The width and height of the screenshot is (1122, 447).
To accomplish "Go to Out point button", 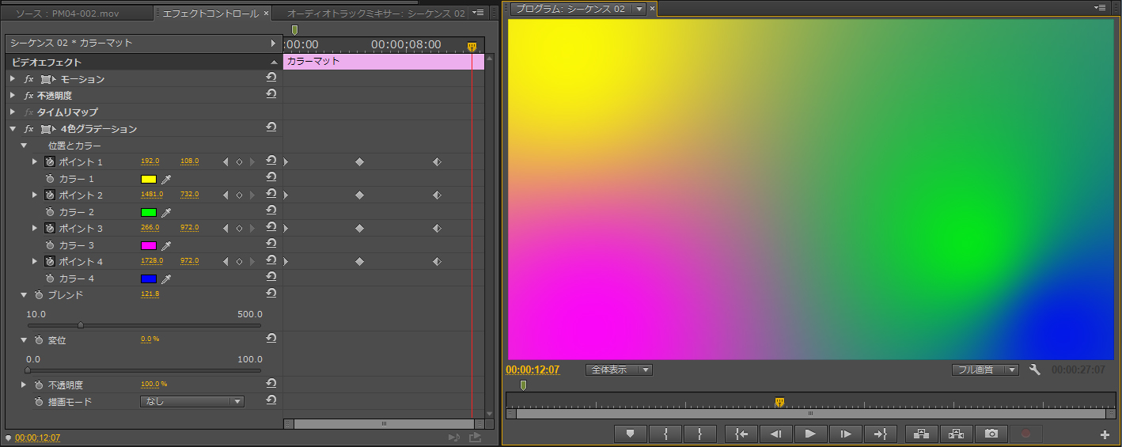I will 880,434.
